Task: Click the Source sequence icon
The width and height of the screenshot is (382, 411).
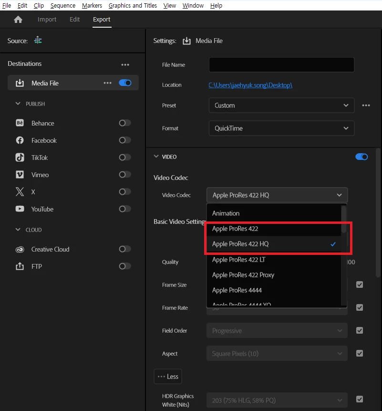Action: pos(38,41)
